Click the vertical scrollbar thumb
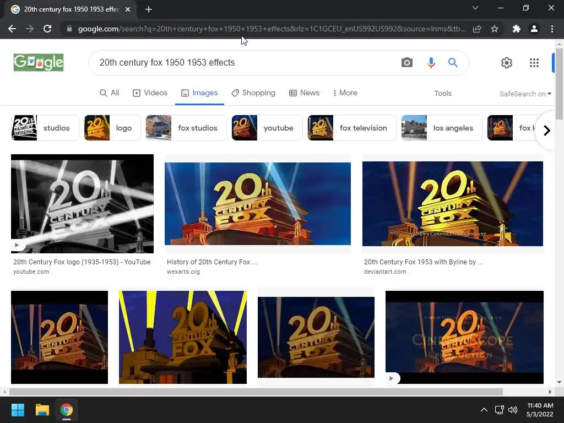This screenshot has height=423, width=564. coord(559,84)
